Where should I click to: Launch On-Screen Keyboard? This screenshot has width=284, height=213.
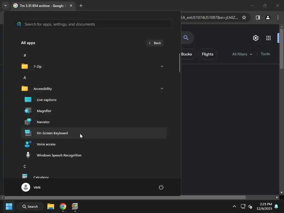click(94, 133)
